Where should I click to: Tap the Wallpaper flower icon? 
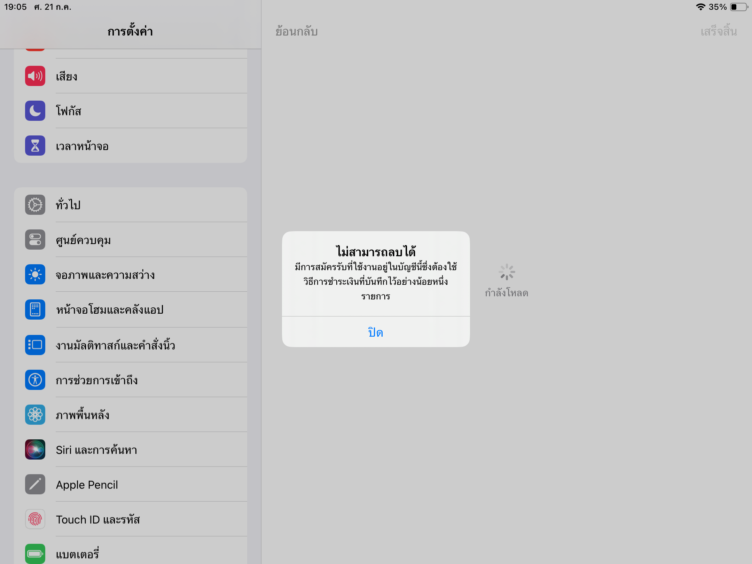35,415
